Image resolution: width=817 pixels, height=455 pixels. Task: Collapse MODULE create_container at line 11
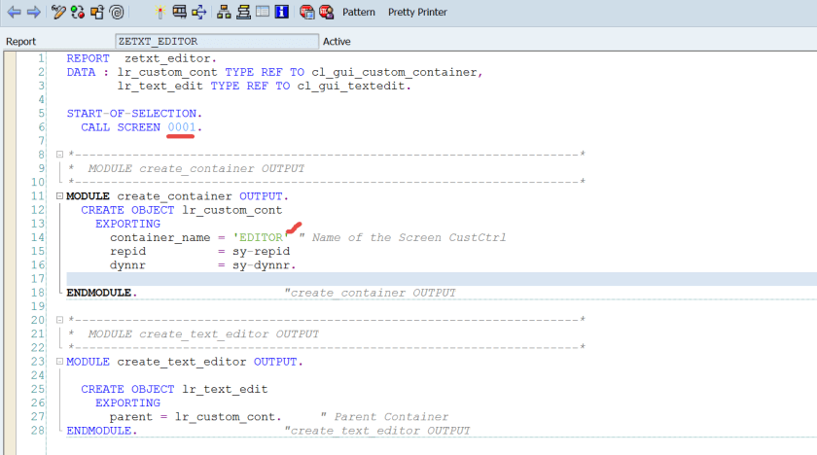point(59,196)
